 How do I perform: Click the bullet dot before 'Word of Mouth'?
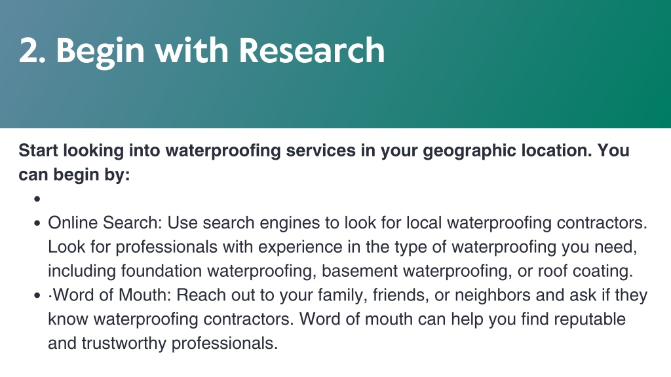point(37,295)
